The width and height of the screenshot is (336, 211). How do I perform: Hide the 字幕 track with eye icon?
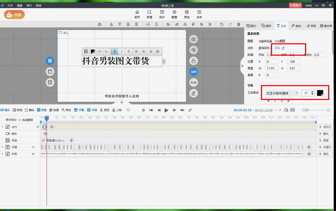(33, 147)
